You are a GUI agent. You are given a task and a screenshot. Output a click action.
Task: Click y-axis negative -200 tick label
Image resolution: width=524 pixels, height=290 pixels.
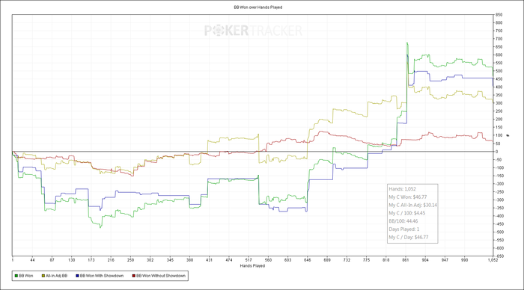point(499,184)
